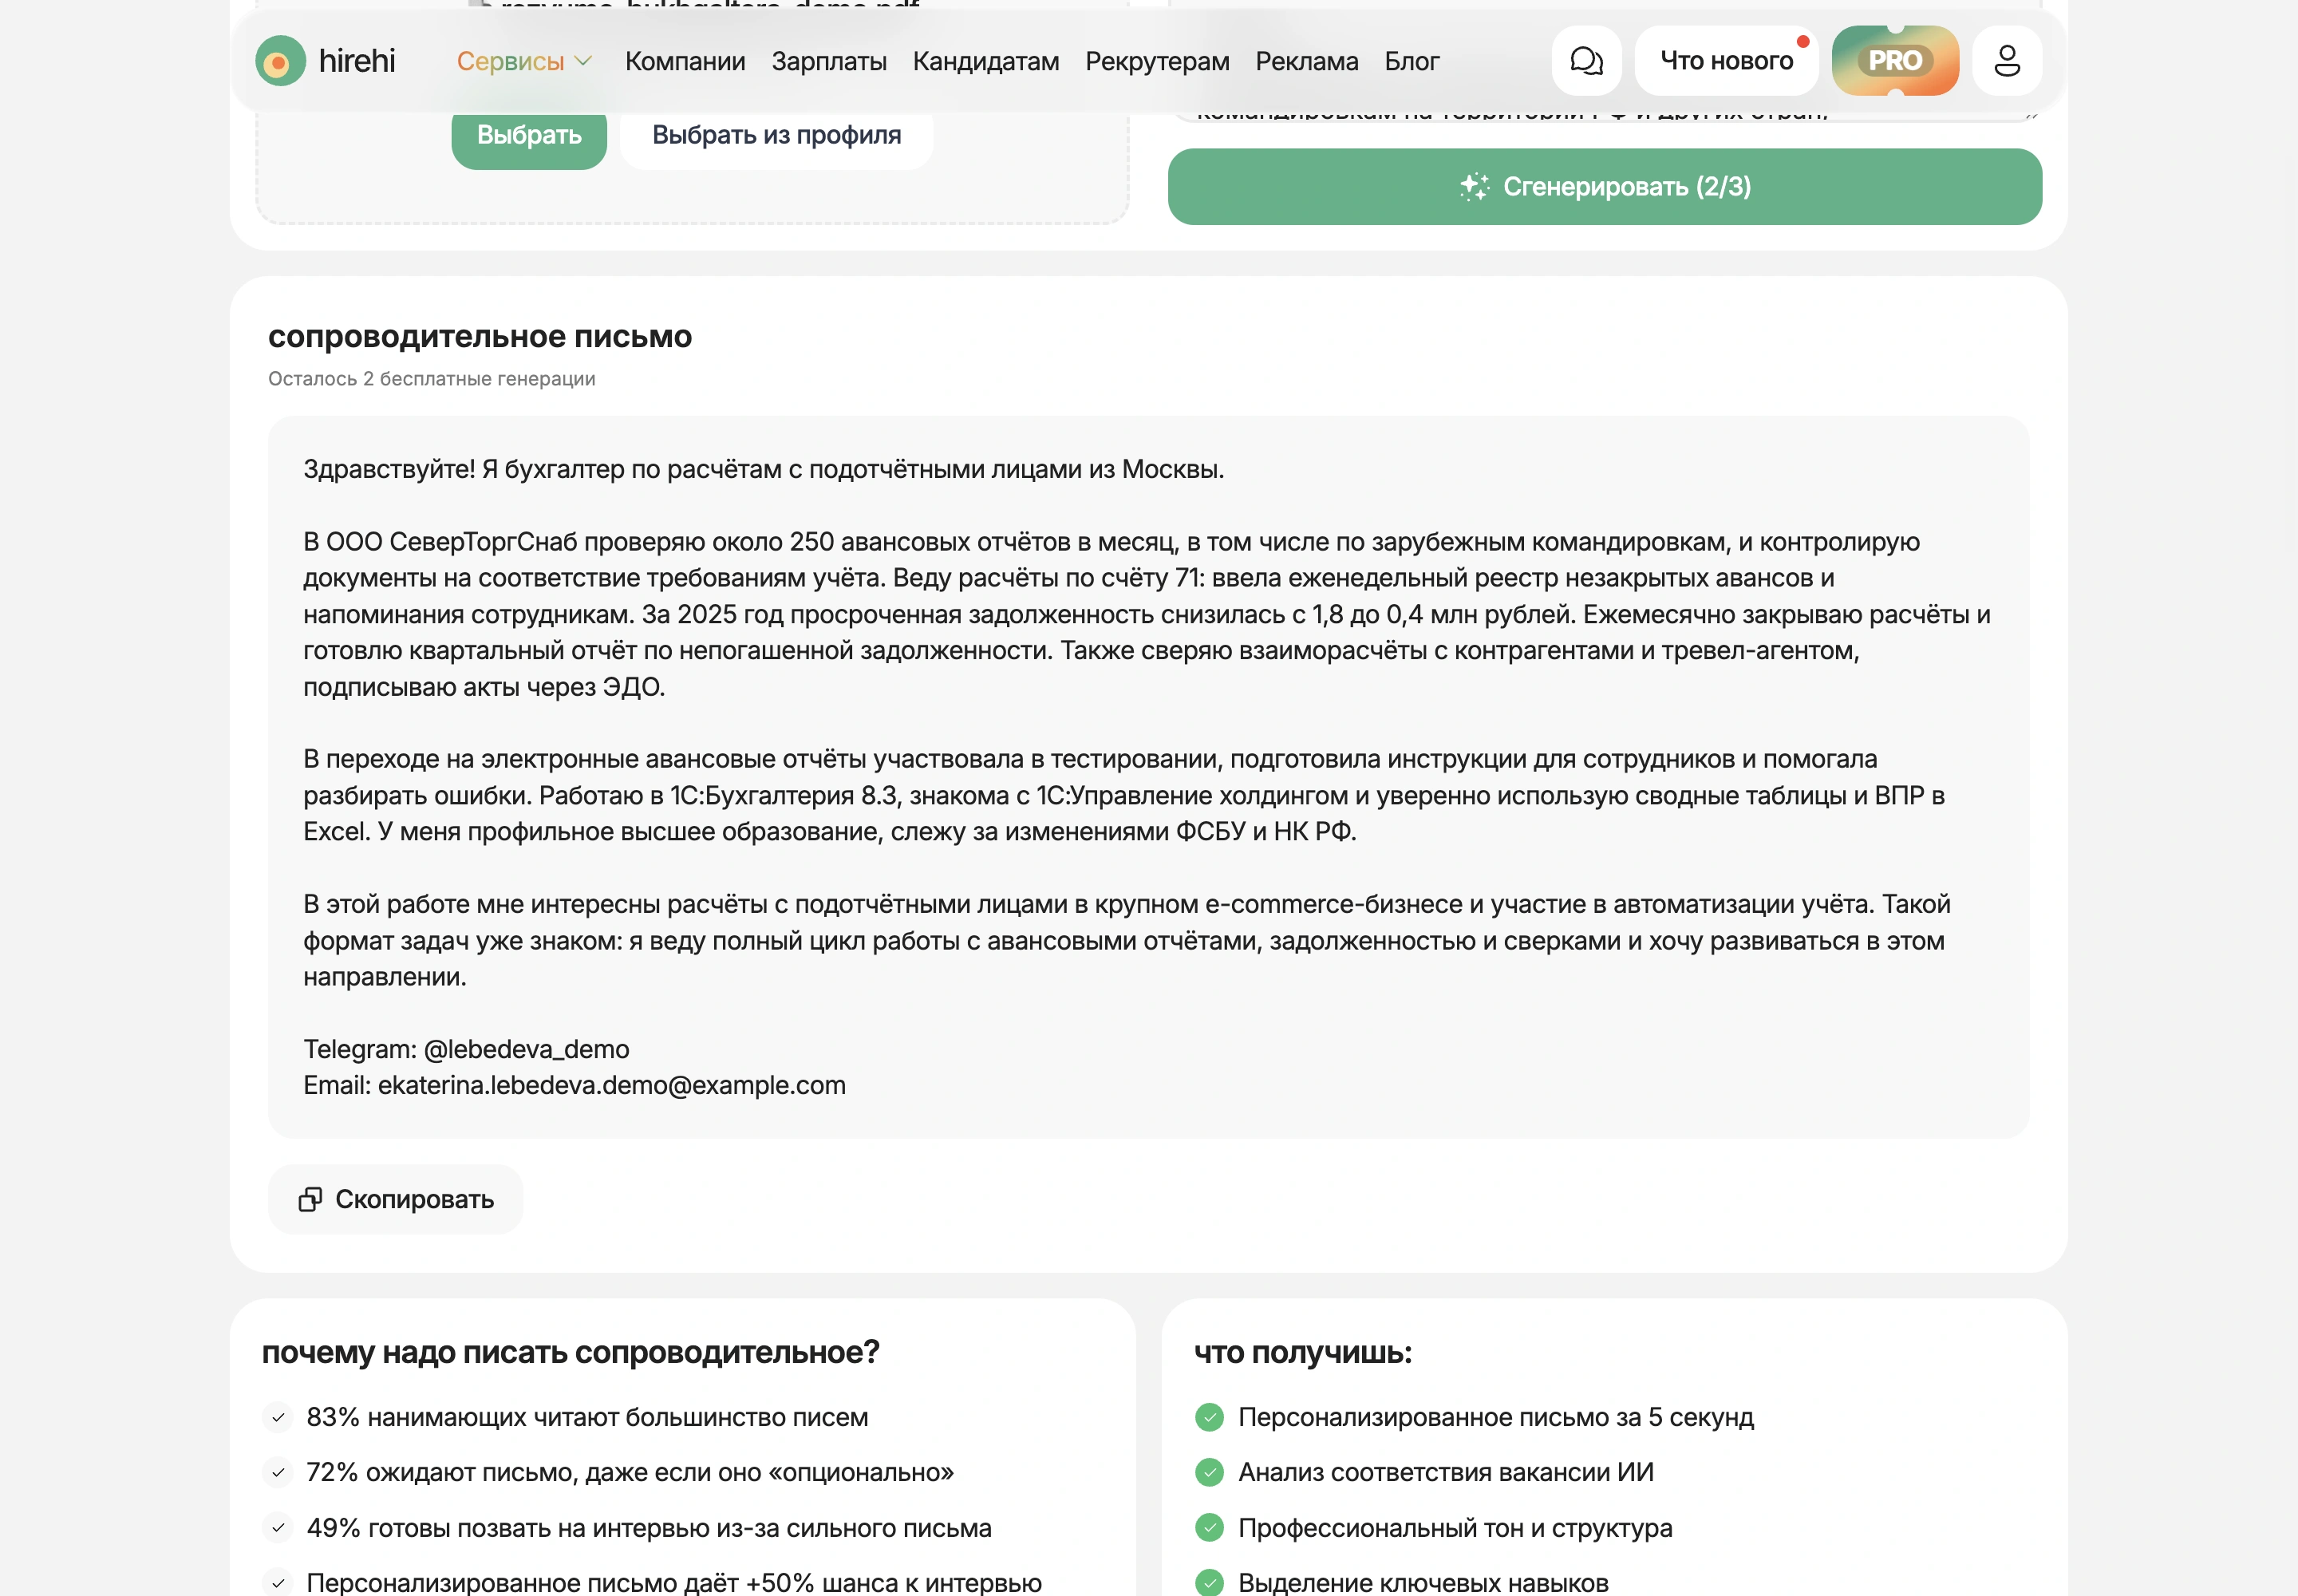Image resolution: width=2298 pixels, height=1596 pixels.
Task: Click the check icon beside 72% ожидают письмо
Action: pyautogui.click(x=278, y=1472)
